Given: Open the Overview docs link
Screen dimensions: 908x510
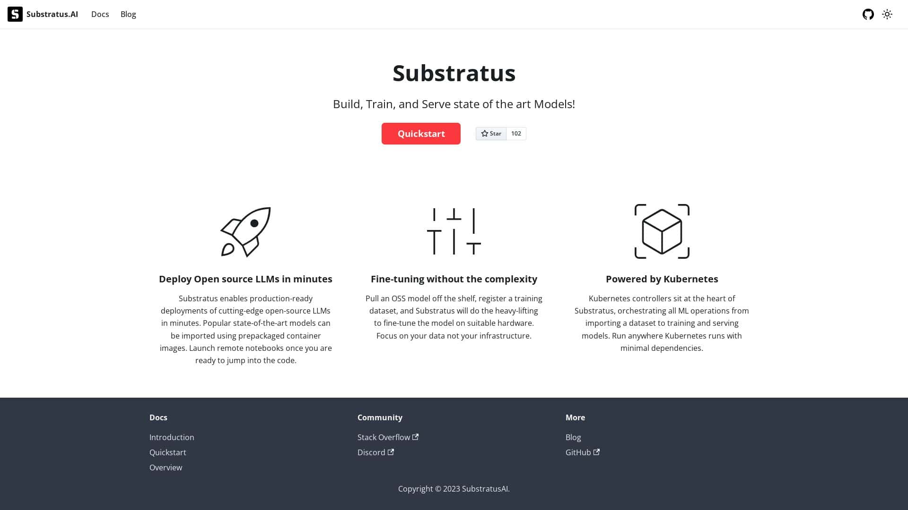Looking at the screenshot, I should (166, 467).
